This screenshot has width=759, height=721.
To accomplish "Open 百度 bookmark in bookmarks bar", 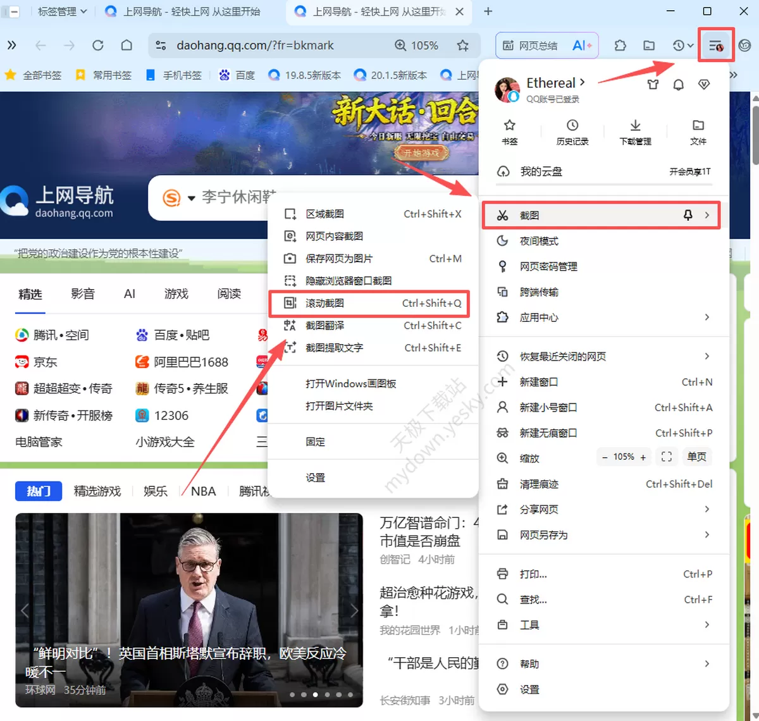I will pos(237,75).
